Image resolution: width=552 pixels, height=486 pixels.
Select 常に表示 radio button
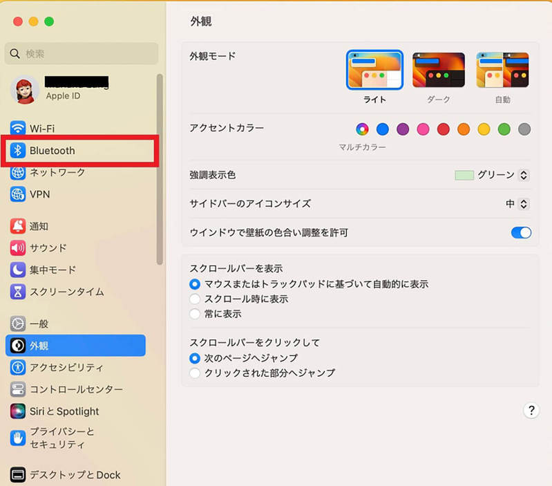(x=195, y=314)
